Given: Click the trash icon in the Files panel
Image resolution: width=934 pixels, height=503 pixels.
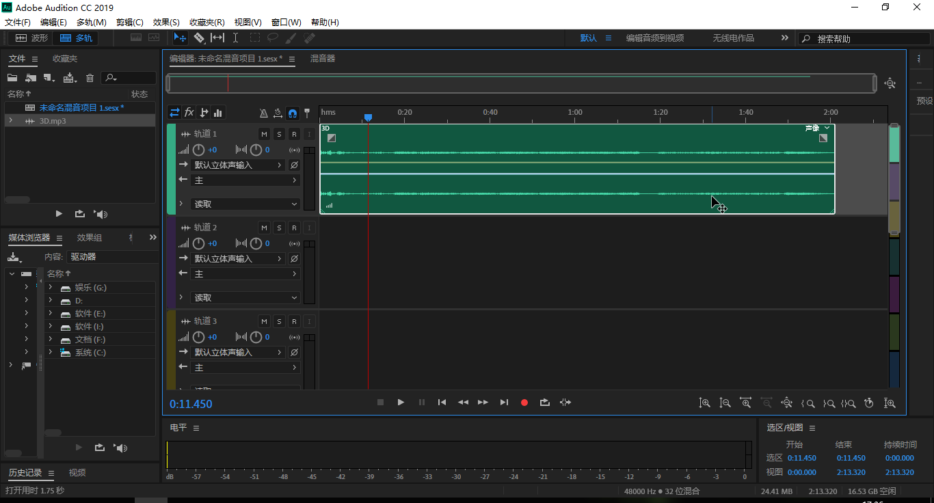Looking at the screenshot, I should coord(90,79).
